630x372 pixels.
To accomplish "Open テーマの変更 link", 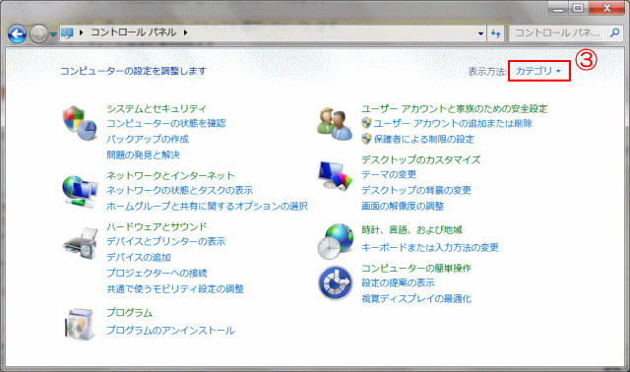I will 389,174.
